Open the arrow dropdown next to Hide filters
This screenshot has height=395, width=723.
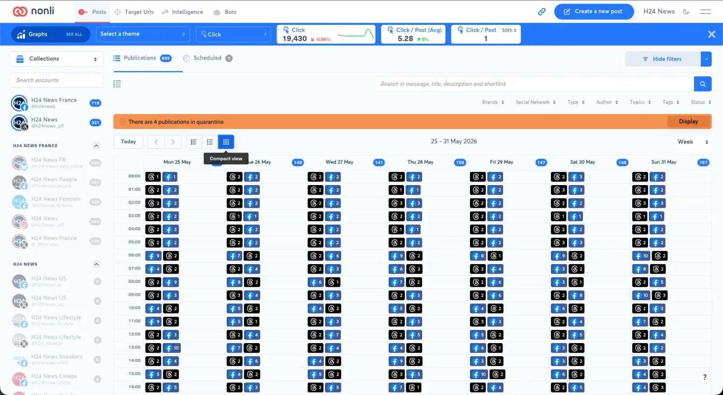[x=706, y=59]
